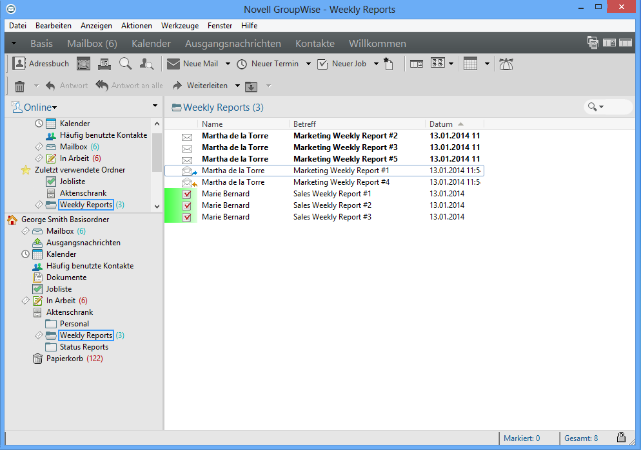Toggle checkbox for Sales Weekly Report #2

pyautogui.click(x=187, y=205)
